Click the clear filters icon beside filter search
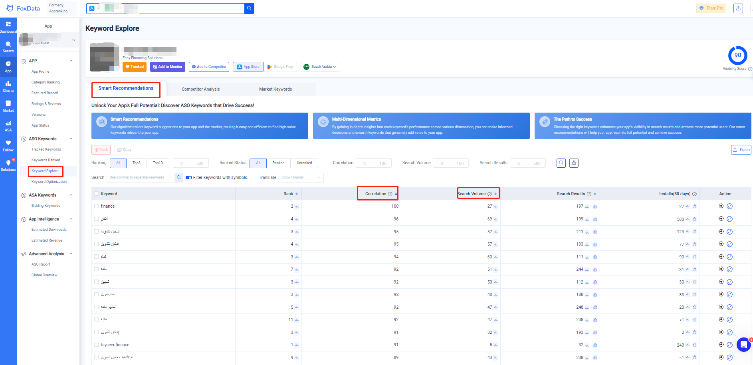Viewport: 753px width, 365px height. [x=574, y=163]
